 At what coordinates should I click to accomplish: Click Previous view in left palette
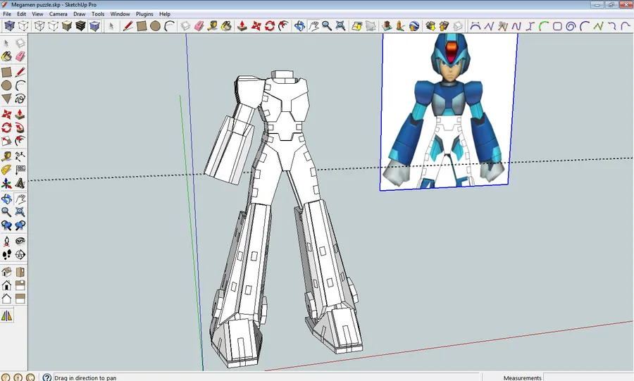click(6, 225)
